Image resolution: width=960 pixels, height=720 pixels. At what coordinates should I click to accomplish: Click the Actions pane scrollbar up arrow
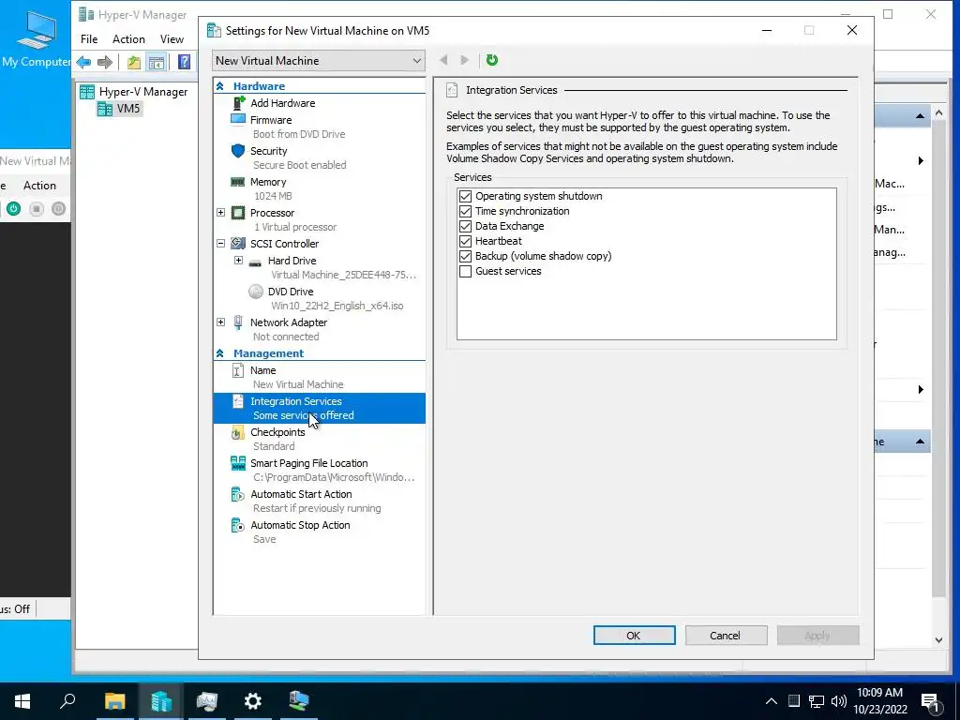point(938,113)
